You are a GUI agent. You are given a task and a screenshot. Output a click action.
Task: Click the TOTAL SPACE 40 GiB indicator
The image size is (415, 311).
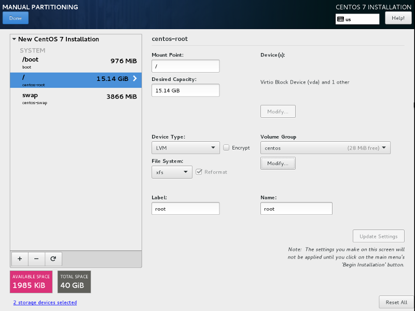click(74, 282)
